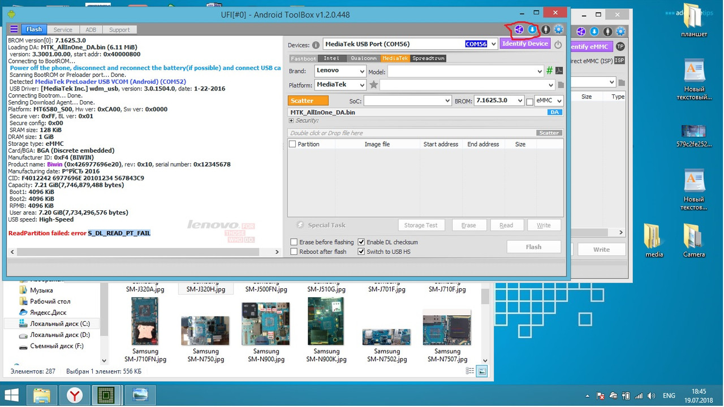Click the Flash button
Image resolution: width=724 pixels, height=407 pixels.
click(x=533, y=247)
